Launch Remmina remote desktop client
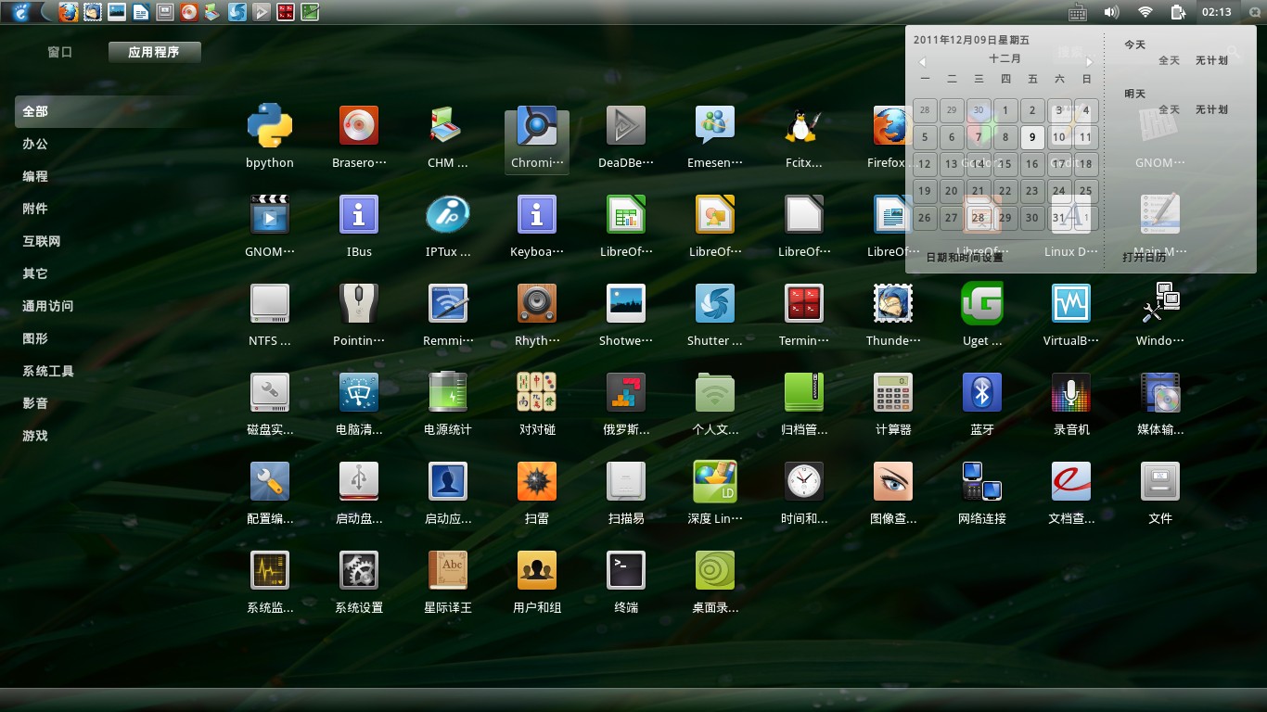 point(448,303)
